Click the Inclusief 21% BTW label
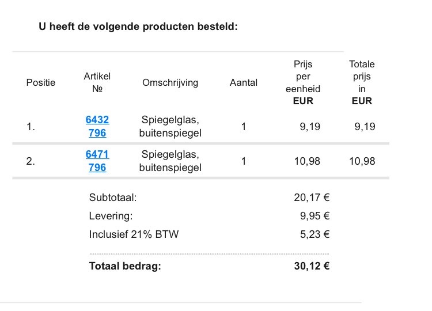This screenshot has width=432, height=311. click(134, 234)
